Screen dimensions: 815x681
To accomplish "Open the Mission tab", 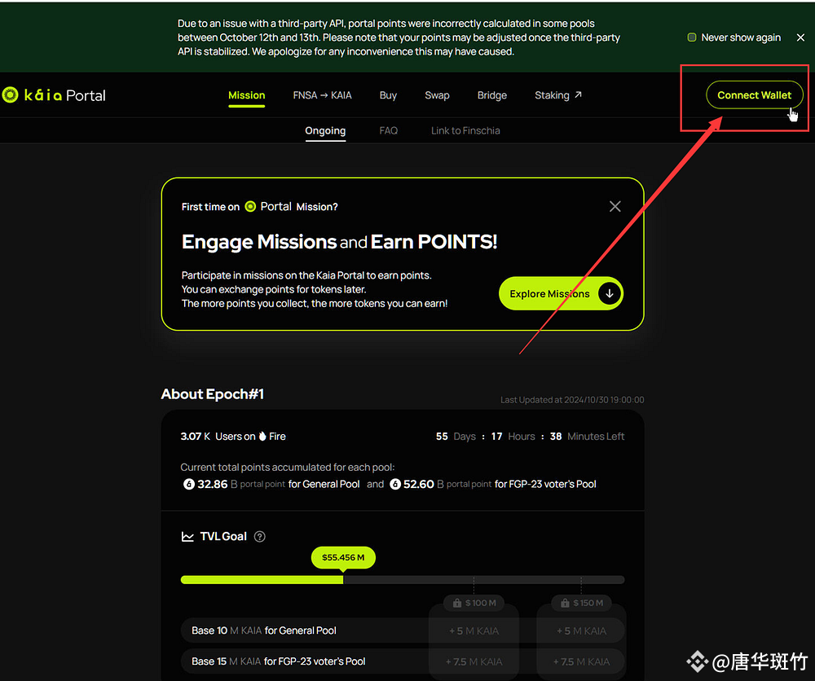I will click(x=246, y=95).
